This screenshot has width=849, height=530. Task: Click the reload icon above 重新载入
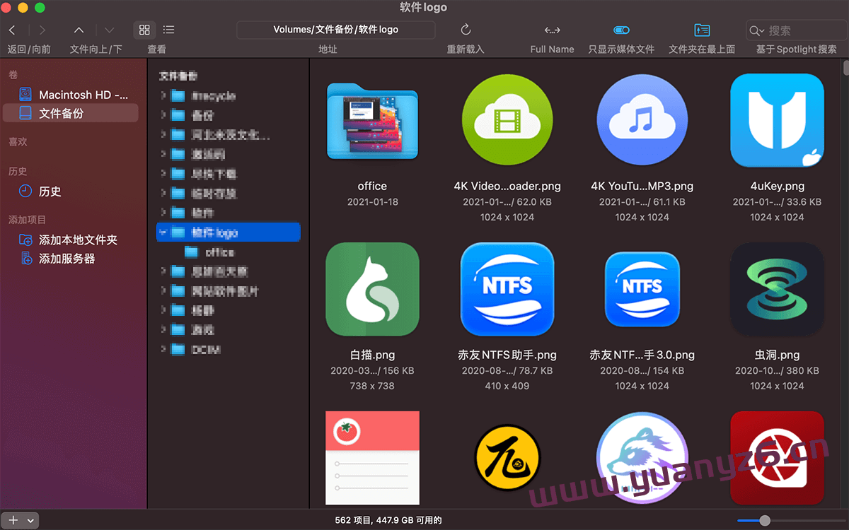point(465,30)
